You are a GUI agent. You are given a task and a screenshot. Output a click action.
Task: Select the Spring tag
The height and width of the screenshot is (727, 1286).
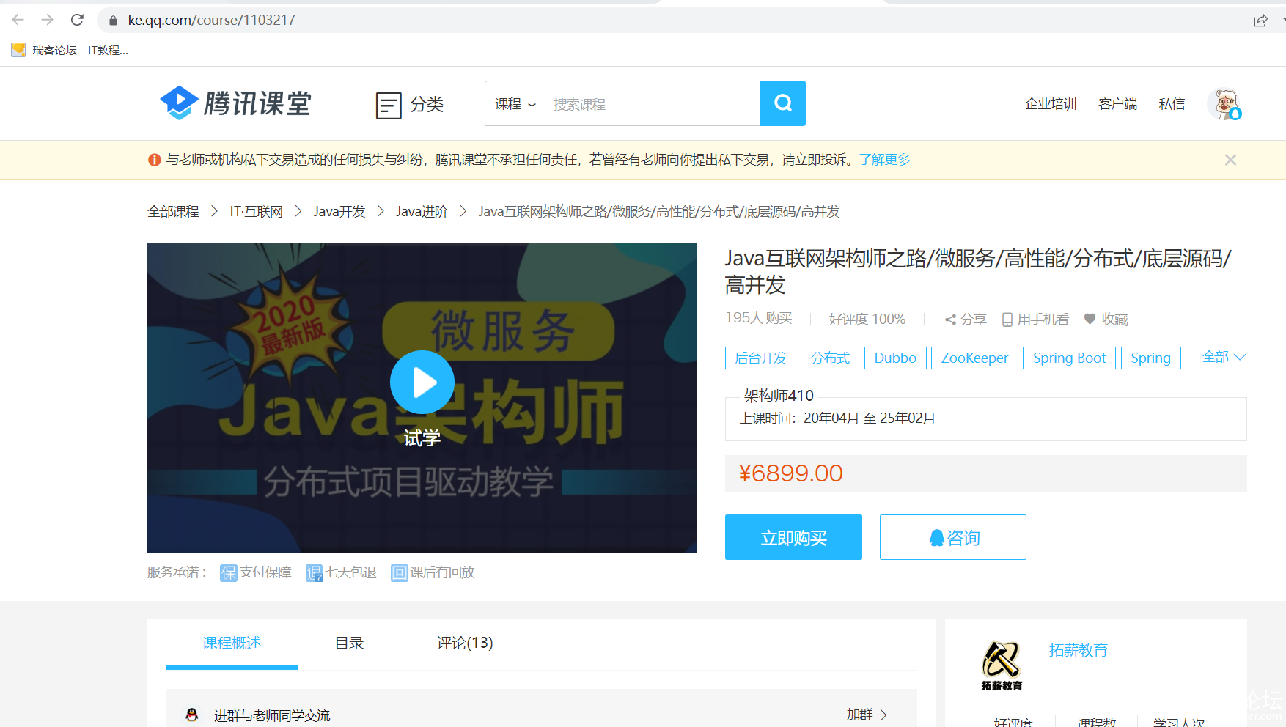point(1150,358)
